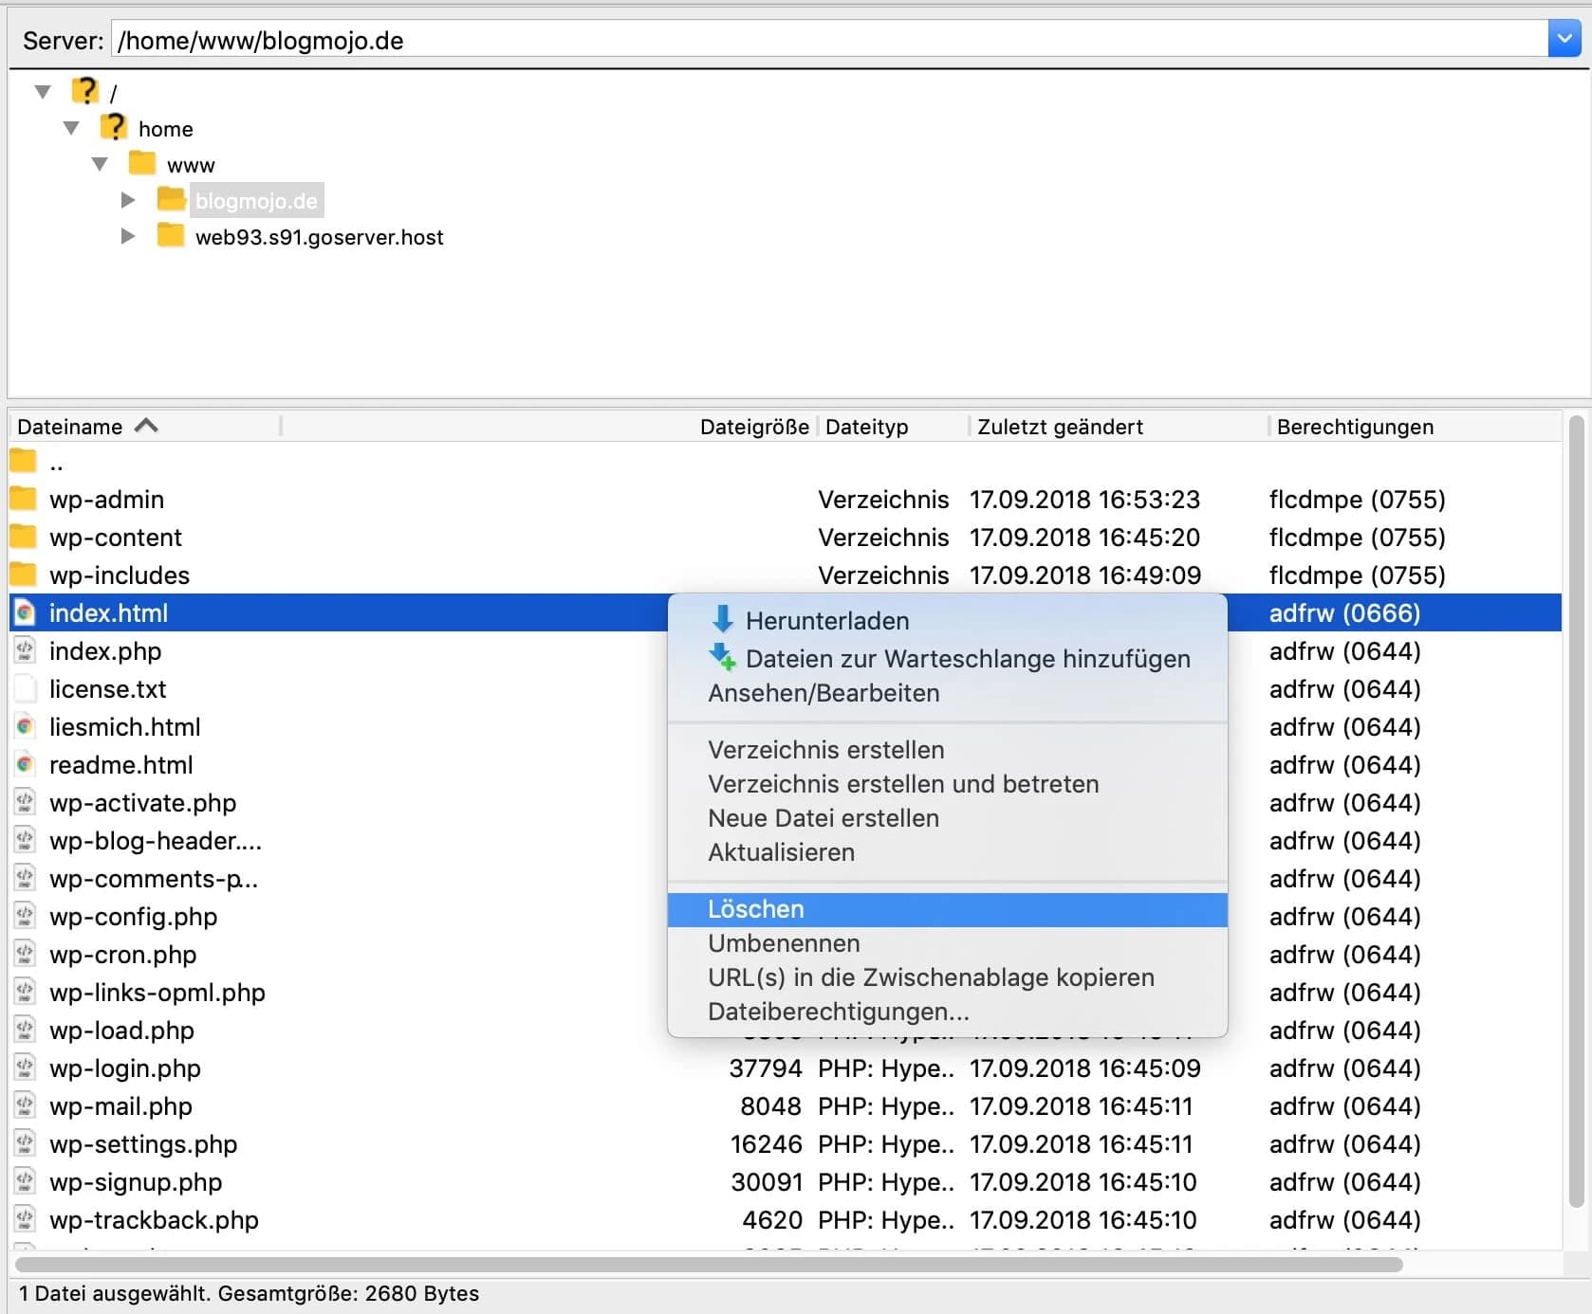
Task: Open Dateiberechtigungen from context menu
Action: coord(836,1011)
